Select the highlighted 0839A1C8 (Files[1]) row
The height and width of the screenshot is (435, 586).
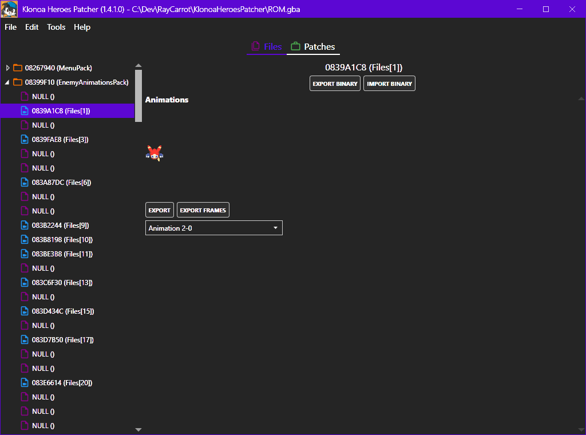tap(68, 111)
